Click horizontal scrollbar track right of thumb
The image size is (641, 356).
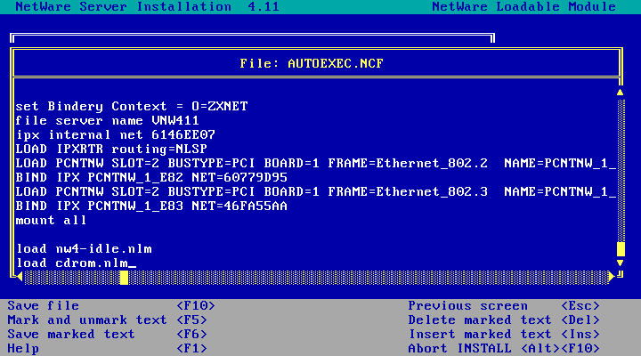(368, 278)
